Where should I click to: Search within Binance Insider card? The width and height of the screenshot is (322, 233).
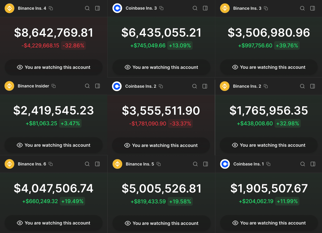pos(87,86)
